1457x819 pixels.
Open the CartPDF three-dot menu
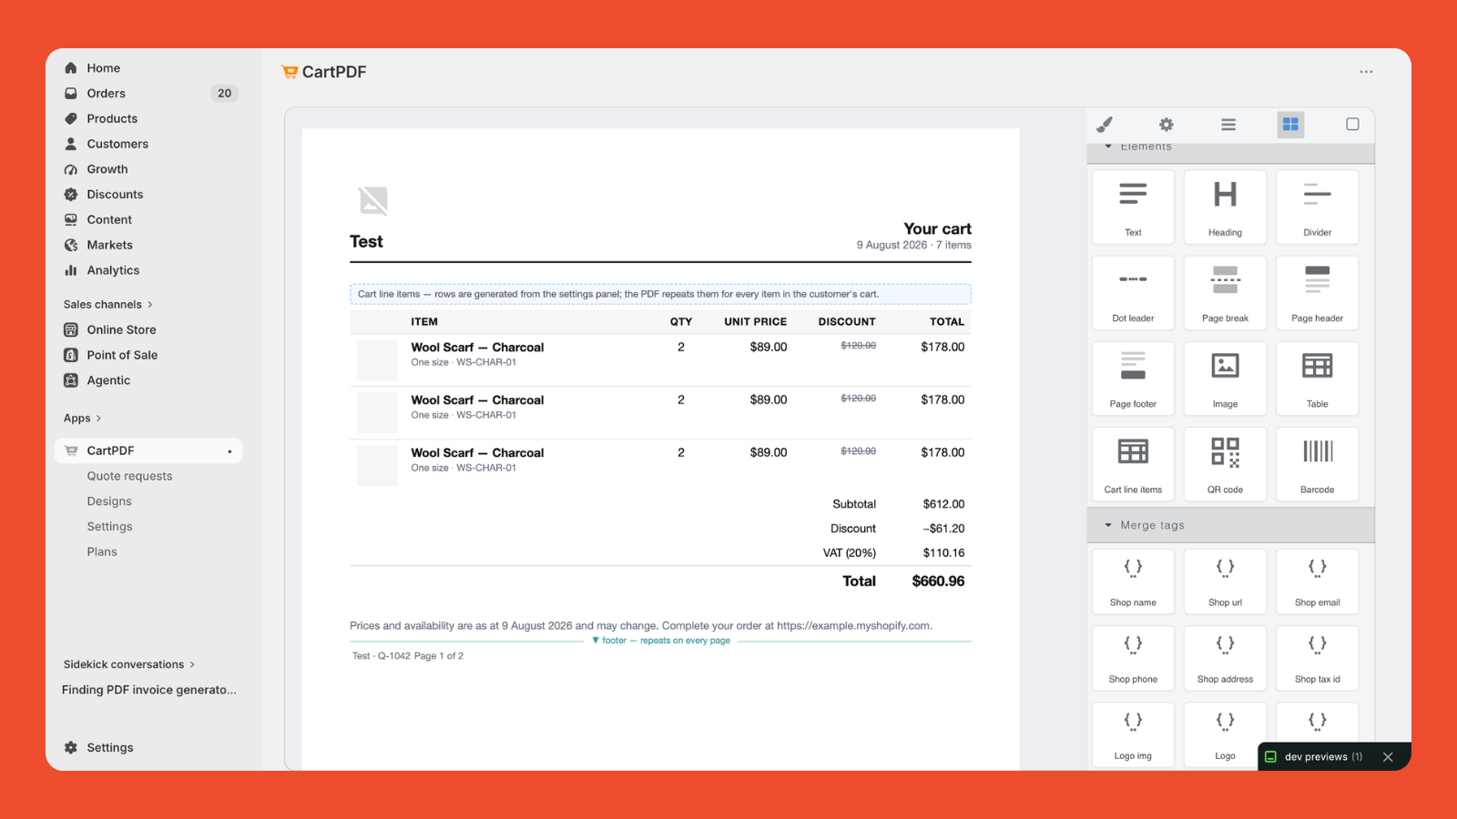(x=1366, y=72)
